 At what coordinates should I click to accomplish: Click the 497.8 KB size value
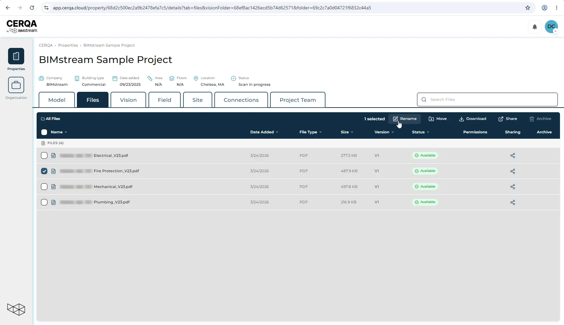coord(349,187)
